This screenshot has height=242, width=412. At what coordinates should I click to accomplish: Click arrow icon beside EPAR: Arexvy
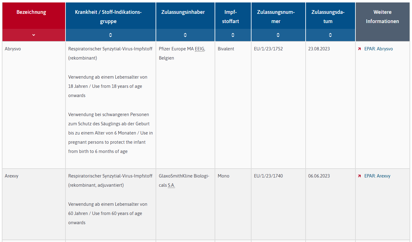click(359, 176)
